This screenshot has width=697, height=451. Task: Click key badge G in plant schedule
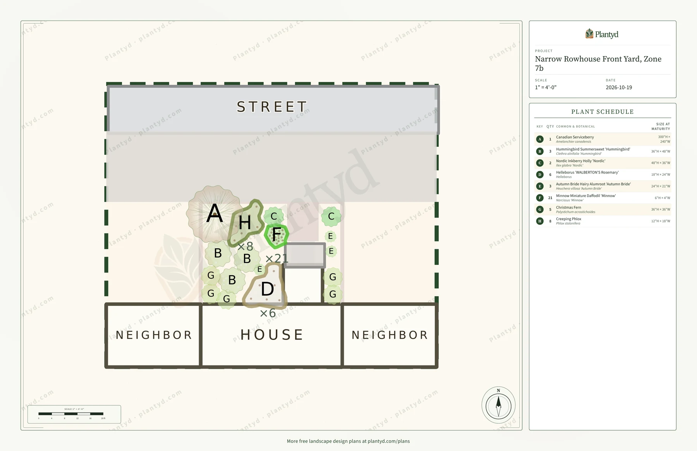coord(540,209)
